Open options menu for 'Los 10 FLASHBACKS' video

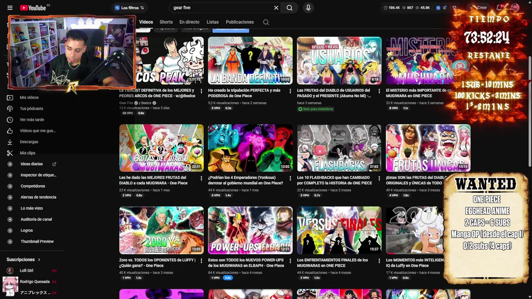pos(379,178)
